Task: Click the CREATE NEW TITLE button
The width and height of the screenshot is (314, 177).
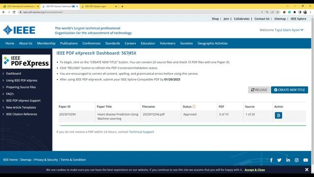Action: [x=289, y=90]
